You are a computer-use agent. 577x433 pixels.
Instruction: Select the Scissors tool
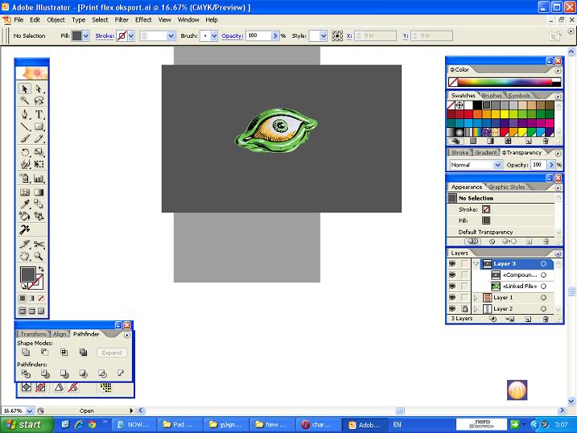click(39, 245)
